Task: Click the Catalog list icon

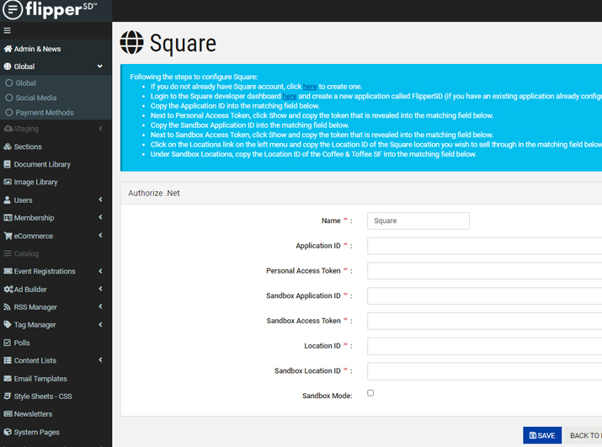Action: click(x=8, y=253)
